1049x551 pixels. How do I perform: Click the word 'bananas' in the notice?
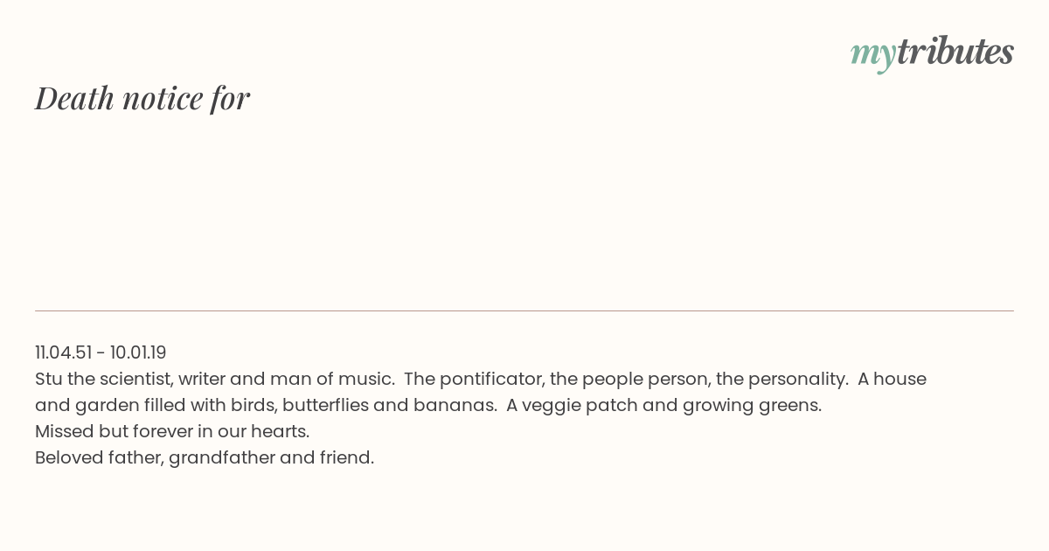461,405
